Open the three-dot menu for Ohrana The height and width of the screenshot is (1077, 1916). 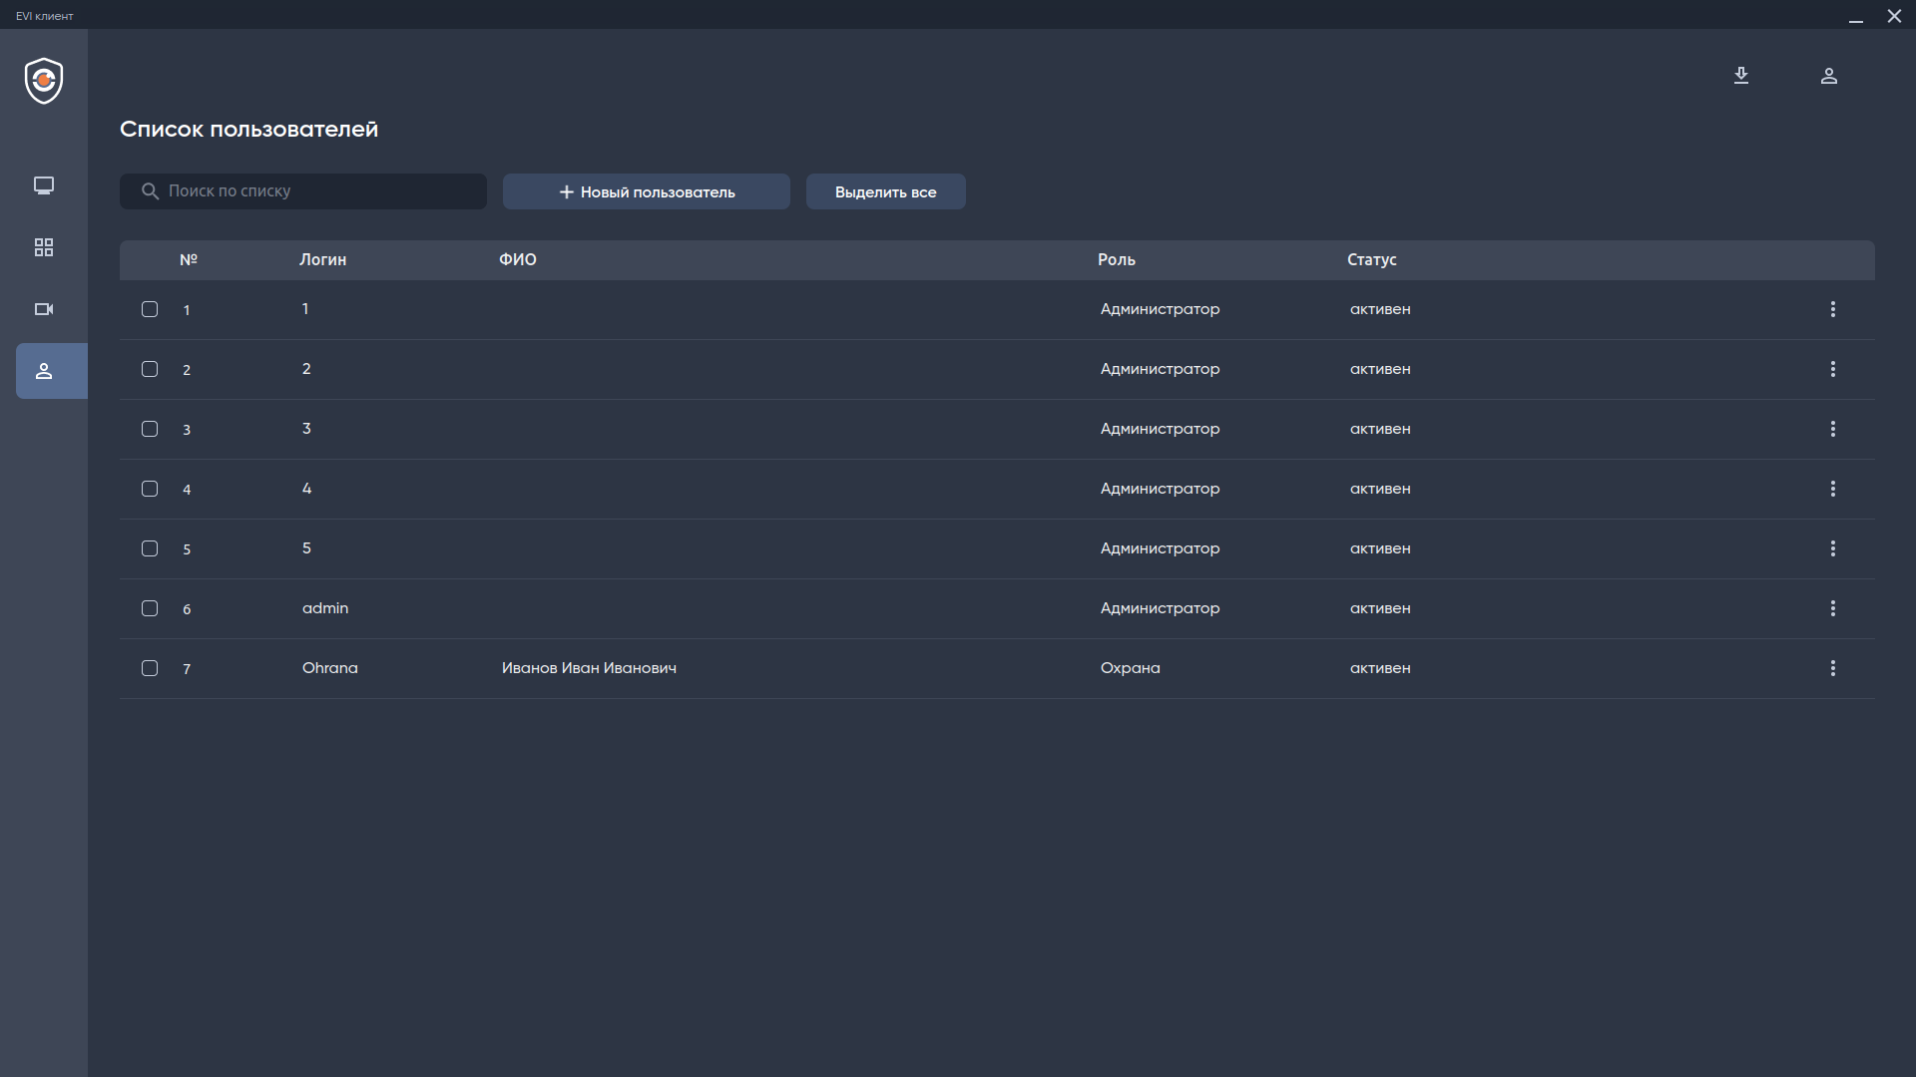point(1833,668)
